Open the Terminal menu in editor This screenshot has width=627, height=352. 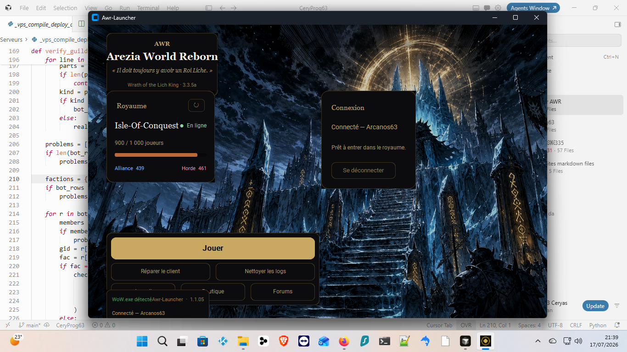pos(148,8)
